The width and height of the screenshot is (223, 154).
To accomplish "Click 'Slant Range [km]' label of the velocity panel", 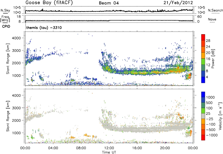I will tap(8, 116).
